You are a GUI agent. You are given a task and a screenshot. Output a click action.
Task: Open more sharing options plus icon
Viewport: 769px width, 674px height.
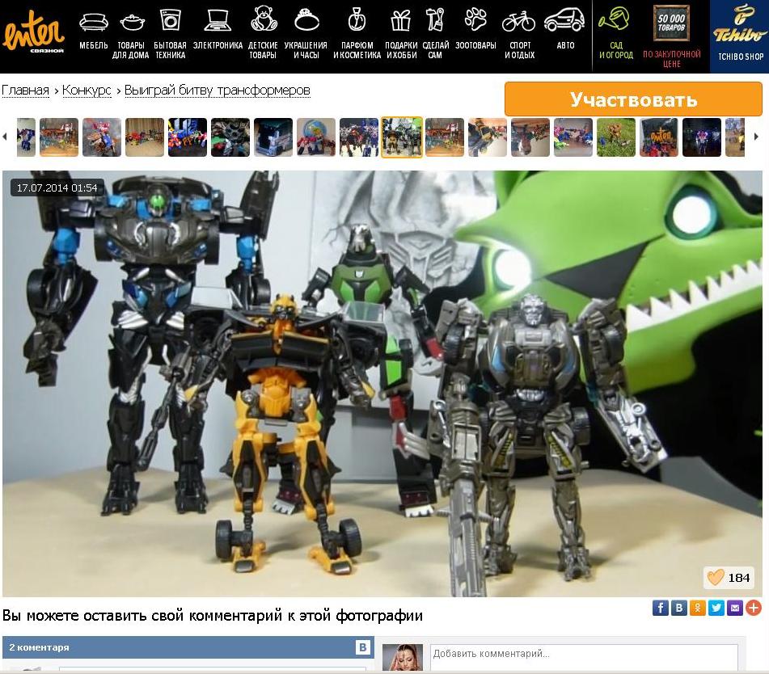(754, 608)
